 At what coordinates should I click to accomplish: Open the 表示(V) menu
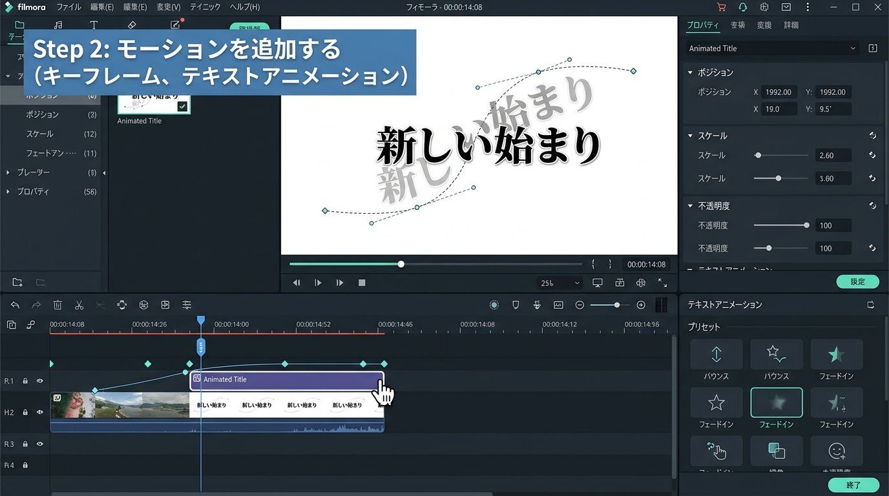(x=169, y=7)
